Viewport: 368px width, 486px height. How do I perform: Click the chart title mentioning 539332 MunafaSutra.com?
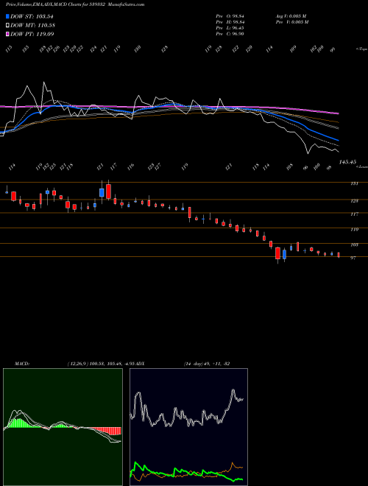pyautogui.click(x=75, y=4)
